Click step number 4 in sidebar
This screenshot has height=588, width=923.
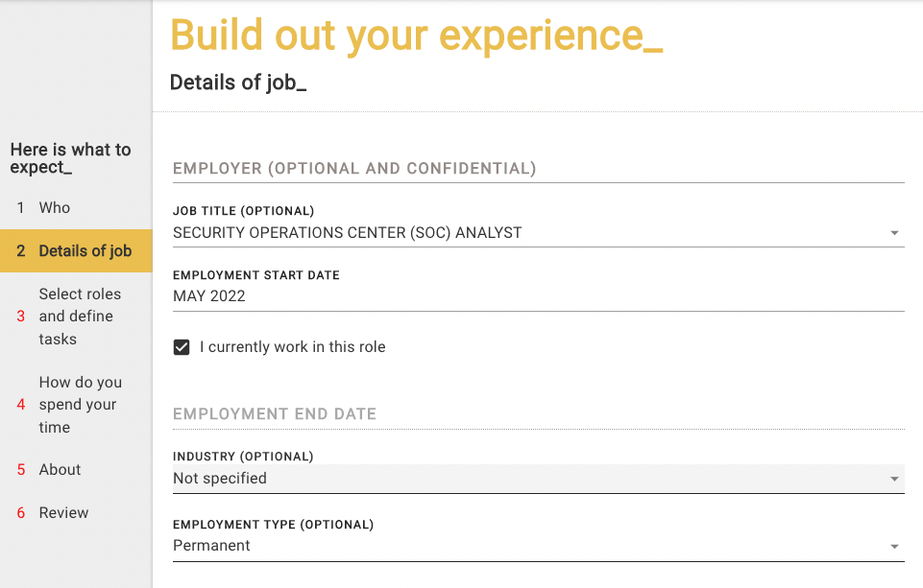coord(21,405)
